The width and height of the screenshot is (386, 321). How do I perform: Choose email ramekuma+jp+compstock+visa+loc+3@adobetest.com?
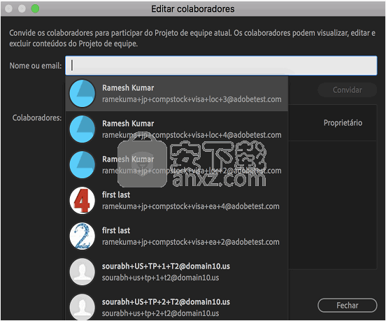coord(192,99)
